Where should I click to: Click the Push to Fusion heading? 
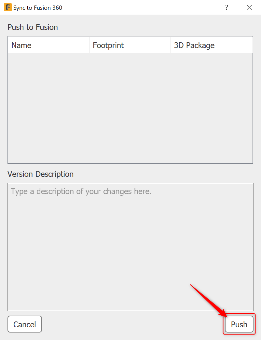point(33,27)
